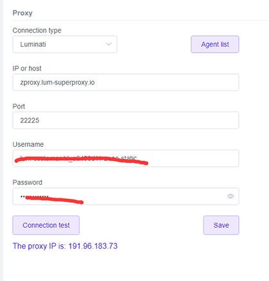This screenshot has height=281, width=269.
Task: Save the proxy settings
Action: pos(221,225)
